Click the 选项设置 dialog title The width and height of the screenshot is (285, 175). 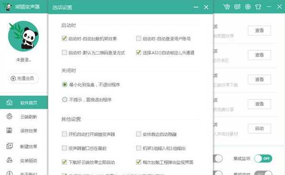pos(62,8)
